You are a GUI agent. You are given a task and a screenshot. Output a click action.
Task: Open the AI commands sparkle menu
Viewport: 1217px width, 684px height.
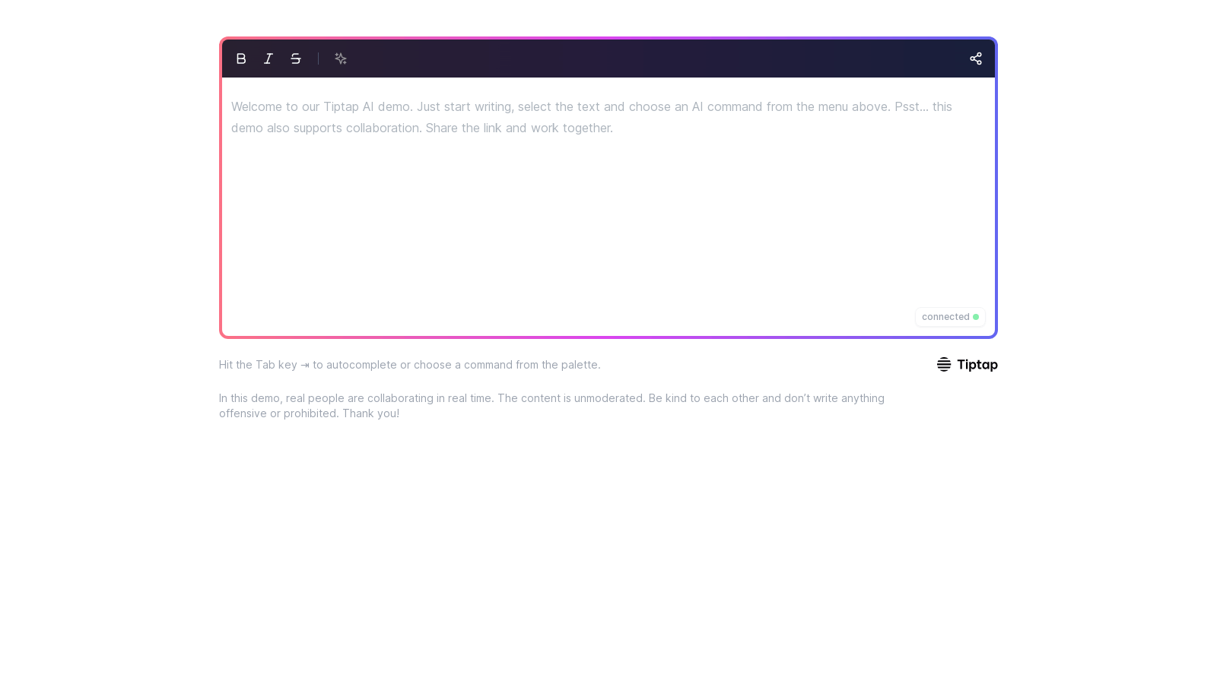click(x=341, y=59)
